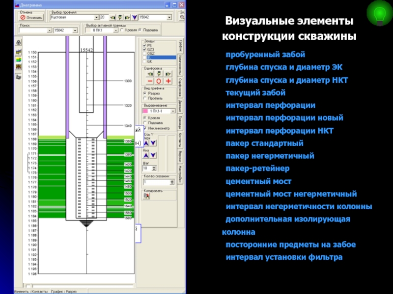Uncheck the PS zone checkbox
Viewport: 393px width, 294px height.
pos(144,45)
